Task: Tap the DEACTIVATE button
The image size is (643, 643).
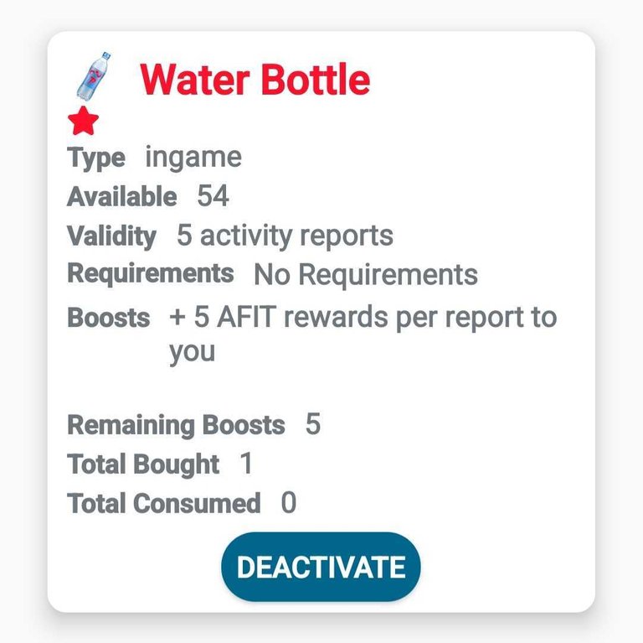Action: [321, 567]
